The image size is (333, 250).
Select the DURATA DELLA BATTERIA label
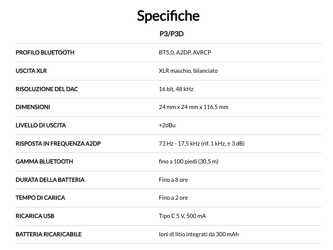pyautogui.click(x=50, y=180)
